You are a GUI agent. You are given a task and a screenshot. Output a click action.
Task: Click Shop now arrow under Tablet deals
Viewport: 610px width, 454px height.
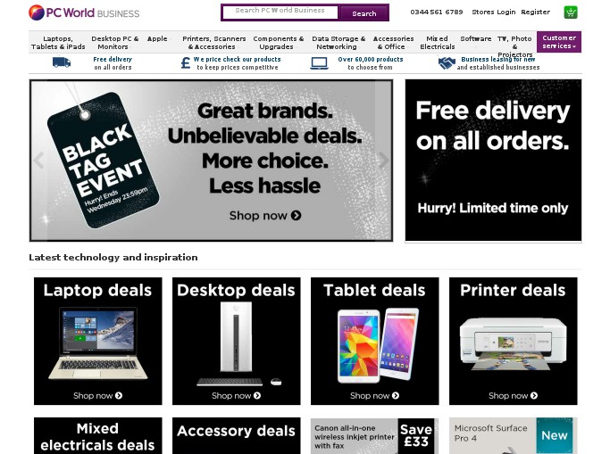(396, 395)
